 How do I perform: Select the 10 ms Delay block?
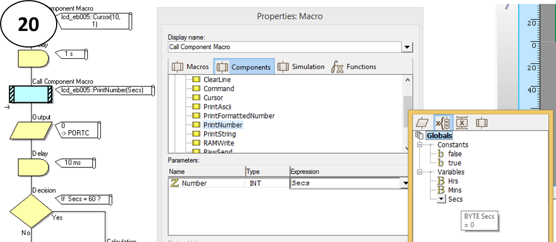(x=32, y=167)
